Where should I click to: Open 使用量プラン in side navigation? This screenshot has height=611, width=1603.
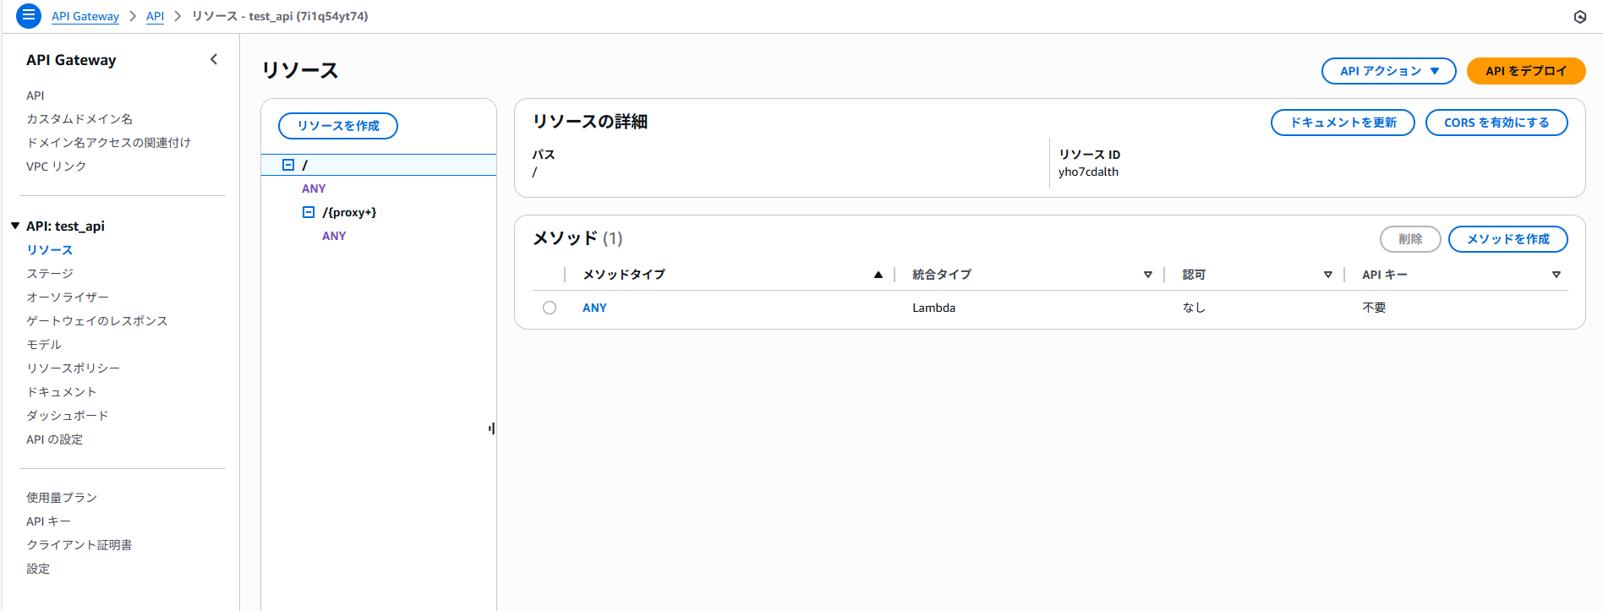(62, 498)
